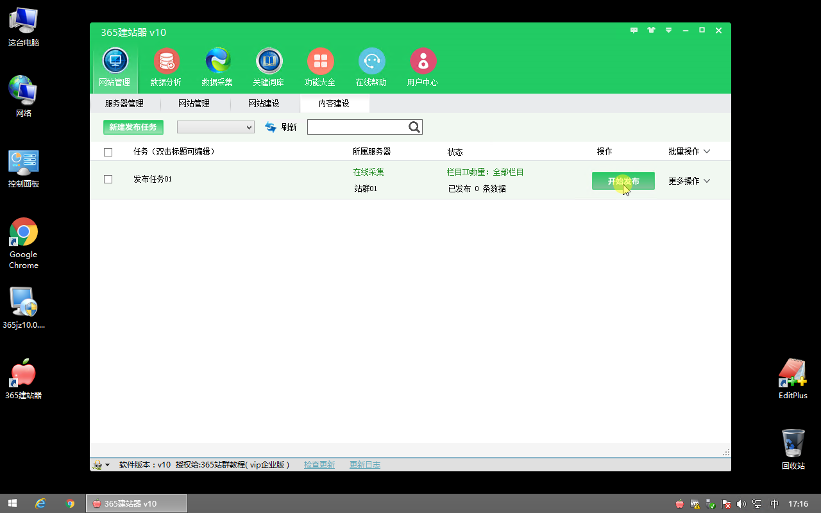
Task: Open 这台电脑 desktop icon
Action: [x=24, y=26]
